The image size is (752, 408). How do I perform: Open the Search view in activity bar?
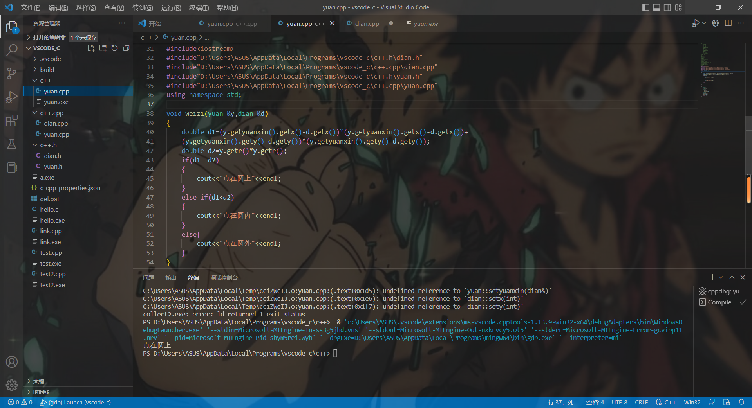pos(12,50)
